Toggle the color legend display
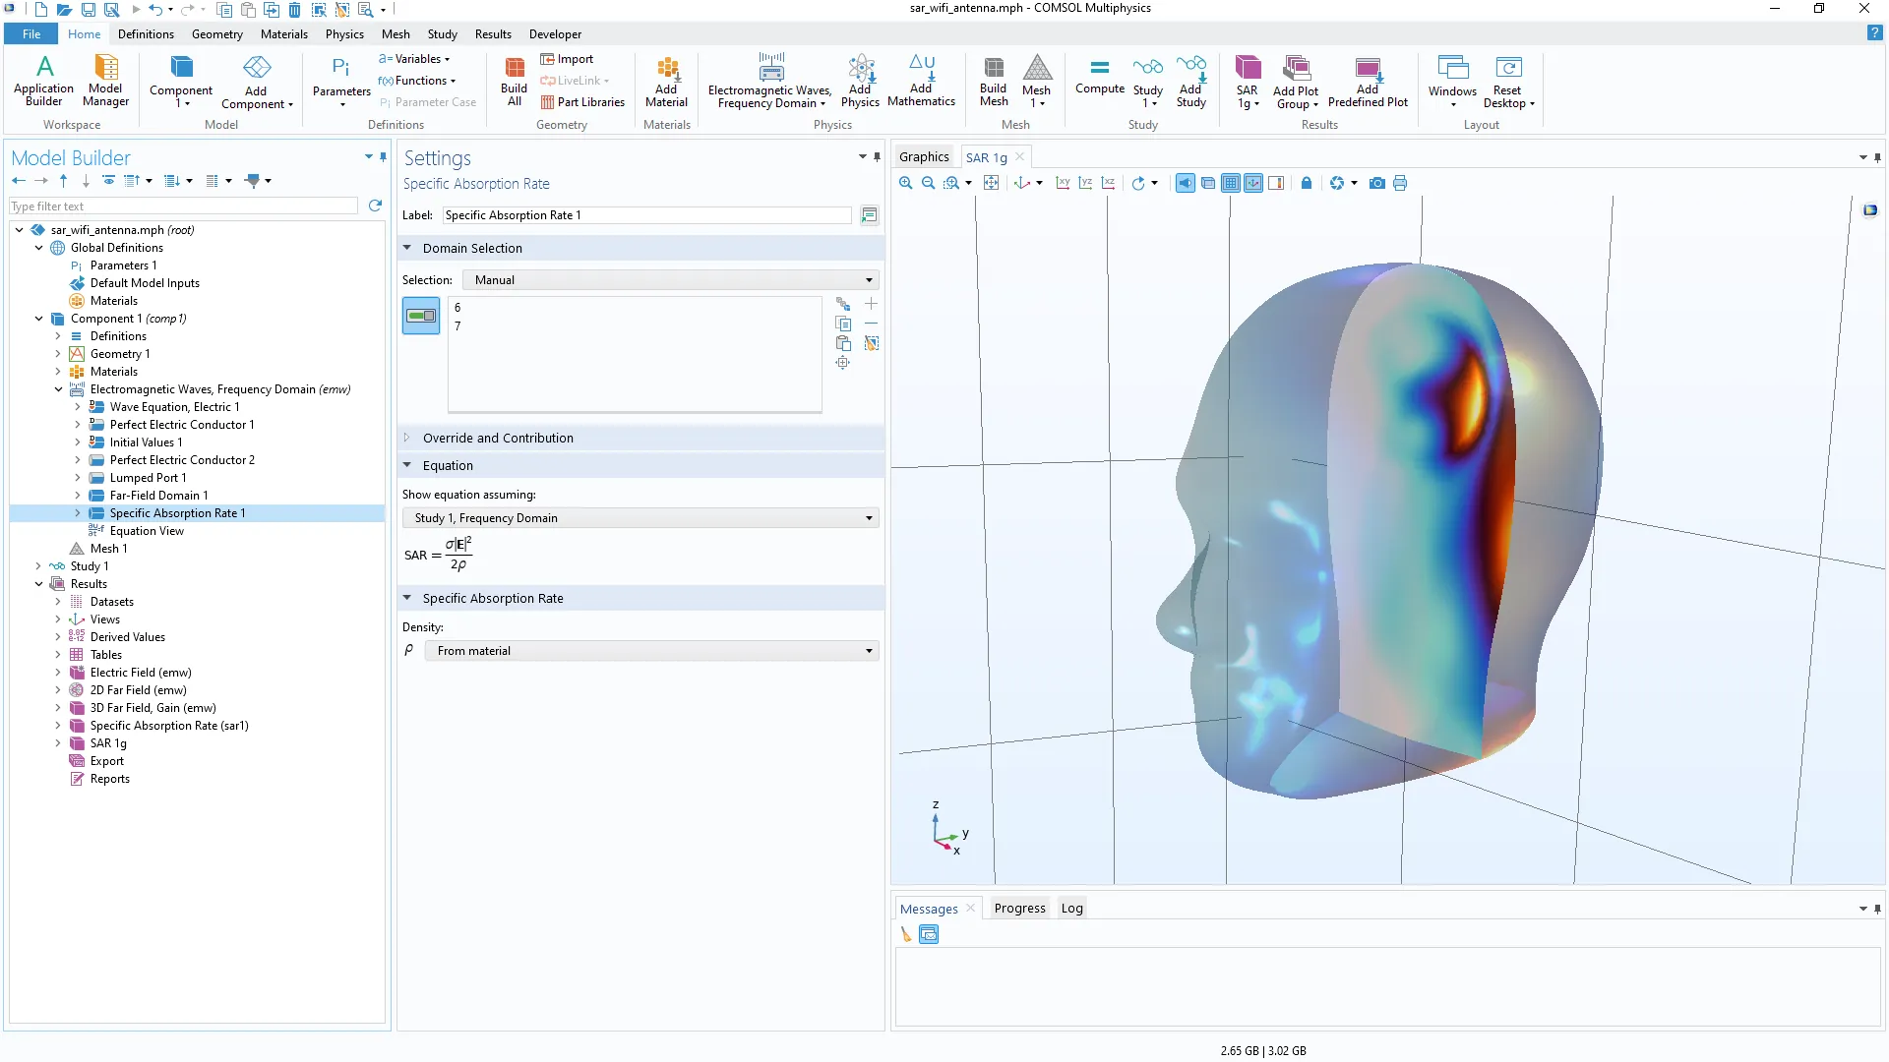The width and height of the screenshot is (1889, 1062). [x=1276, y=183]
